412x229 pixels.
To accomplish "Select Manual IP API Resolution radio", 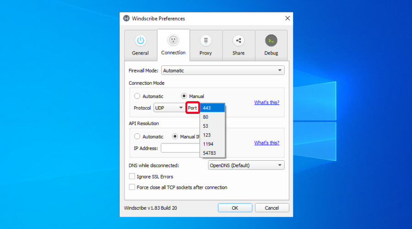I will click(x=175, y=136).
